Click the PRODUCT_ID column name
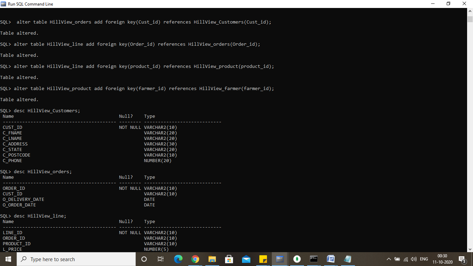This screenshot has height=266, width=473. coord(17,244)
